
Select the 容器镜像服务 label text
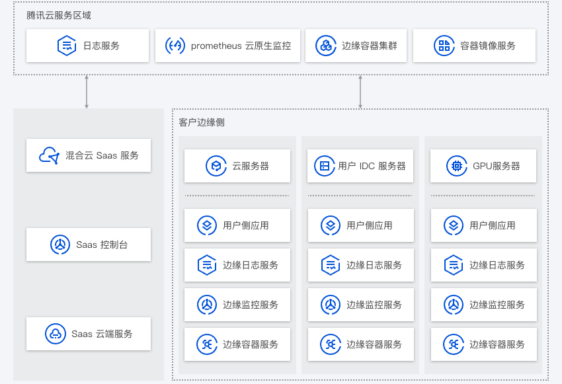pyautogui.click(x=488, y=46)
